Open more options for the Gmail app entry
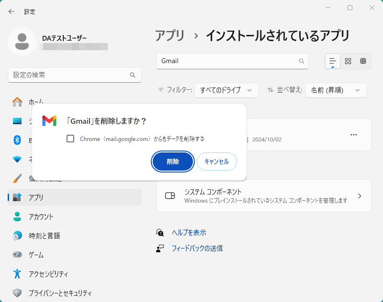This screenshot has height=302, width=383. pos(353,135)
